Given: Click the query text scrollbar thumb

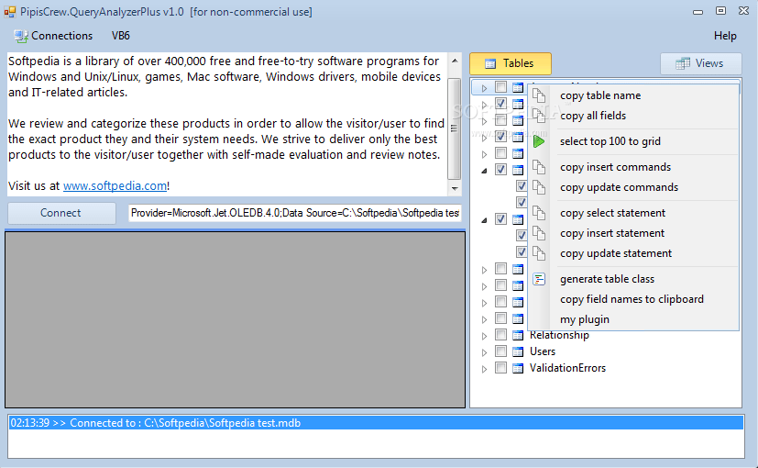Looking at the screenshot, I should tap(455, 128).
